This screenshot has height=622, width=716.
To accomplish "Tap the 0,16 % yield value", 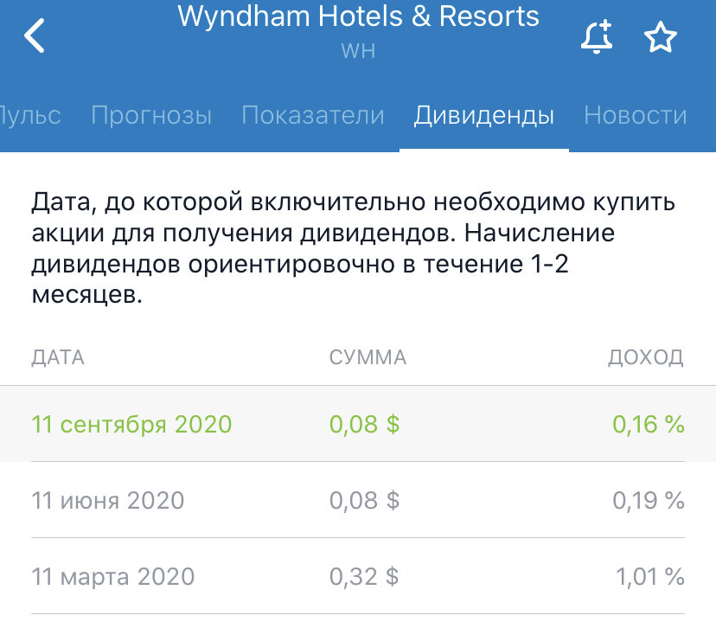I will click(x=649, y=424).
